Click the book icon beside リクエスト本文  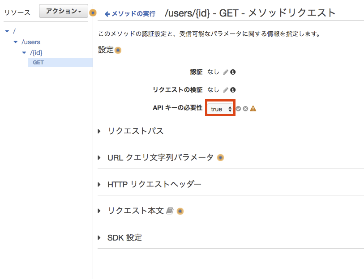click(x=169, y=211)
